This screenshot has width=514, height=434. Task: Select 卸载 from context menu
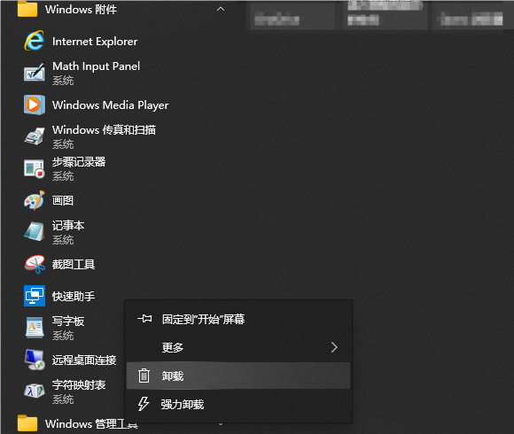click(238, 376)
